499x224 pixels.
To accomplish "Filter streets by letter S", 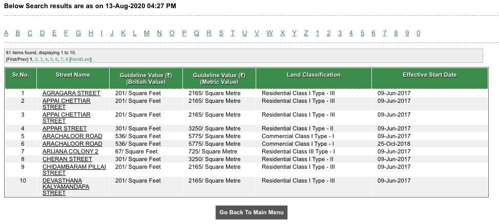I will click(221, 33).
